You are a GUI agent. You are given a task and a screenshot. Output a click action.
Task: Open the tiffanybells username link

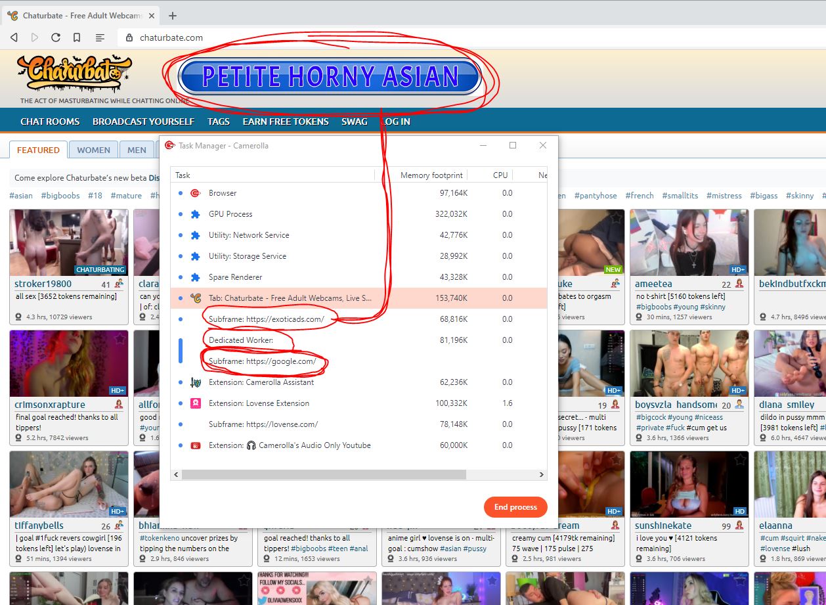[x=39, y=526]
